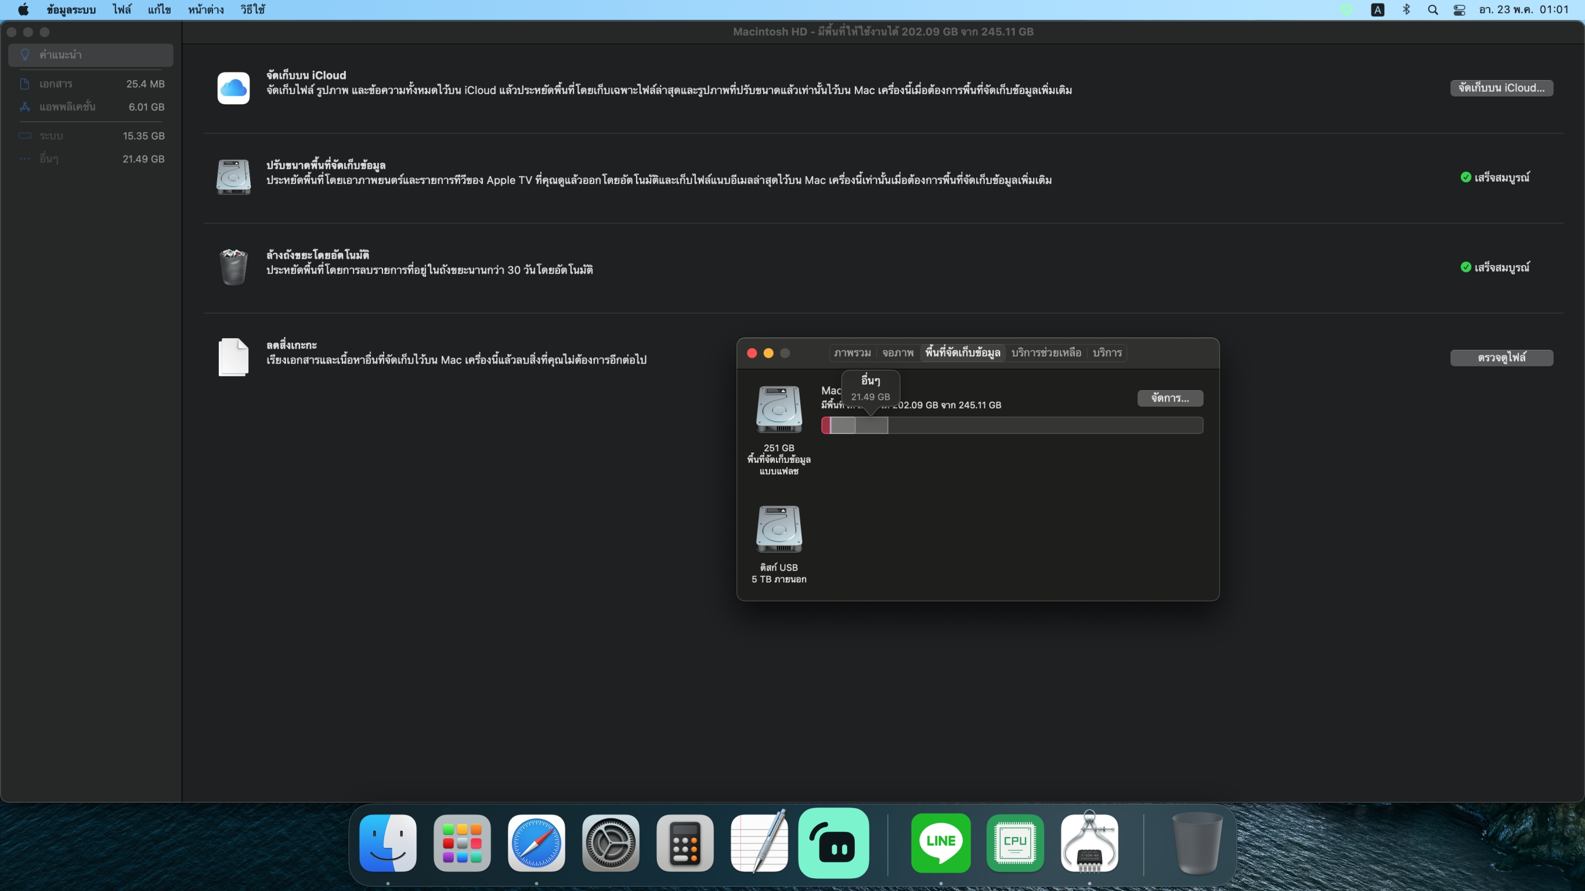The width and height of the screenshot is (1585, 891).
Task: Open Spotlight search in menu bar
Action: [1433, 10]
